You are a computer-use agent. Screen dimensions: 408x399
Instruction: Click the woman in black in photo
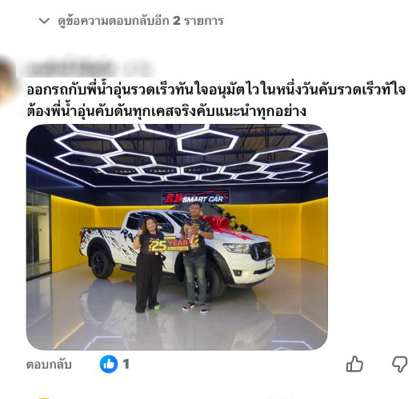pyautogui.click(x=149, y=264)
